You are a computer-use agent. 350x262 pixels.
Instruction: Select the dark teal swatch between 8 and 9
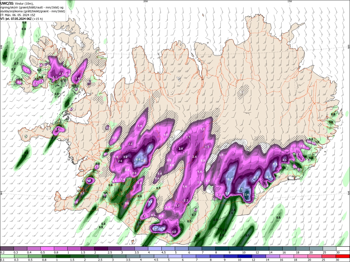tap(222, 249)
